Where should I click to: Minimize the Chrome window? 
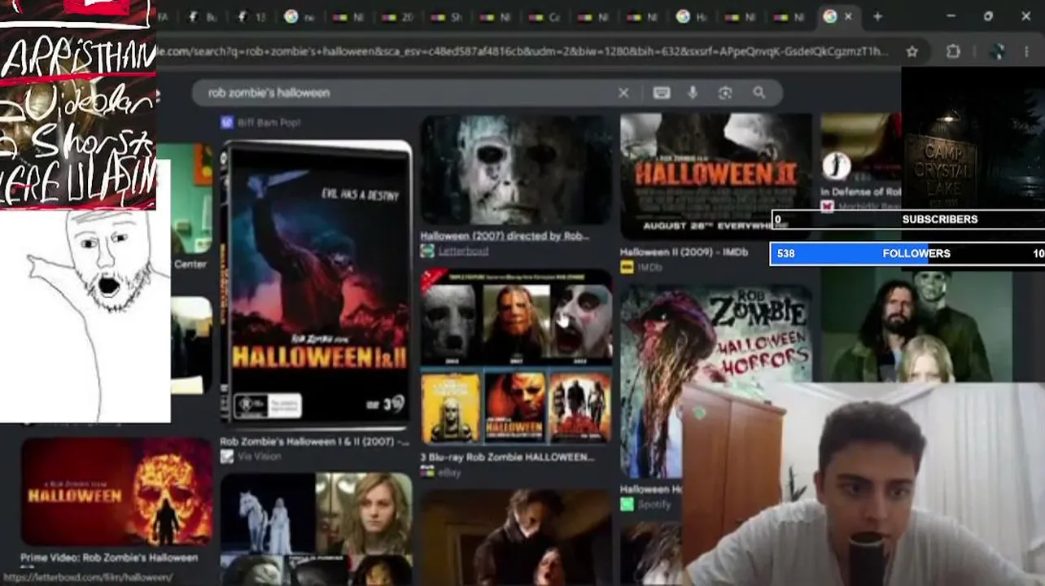tap(951, 16)
